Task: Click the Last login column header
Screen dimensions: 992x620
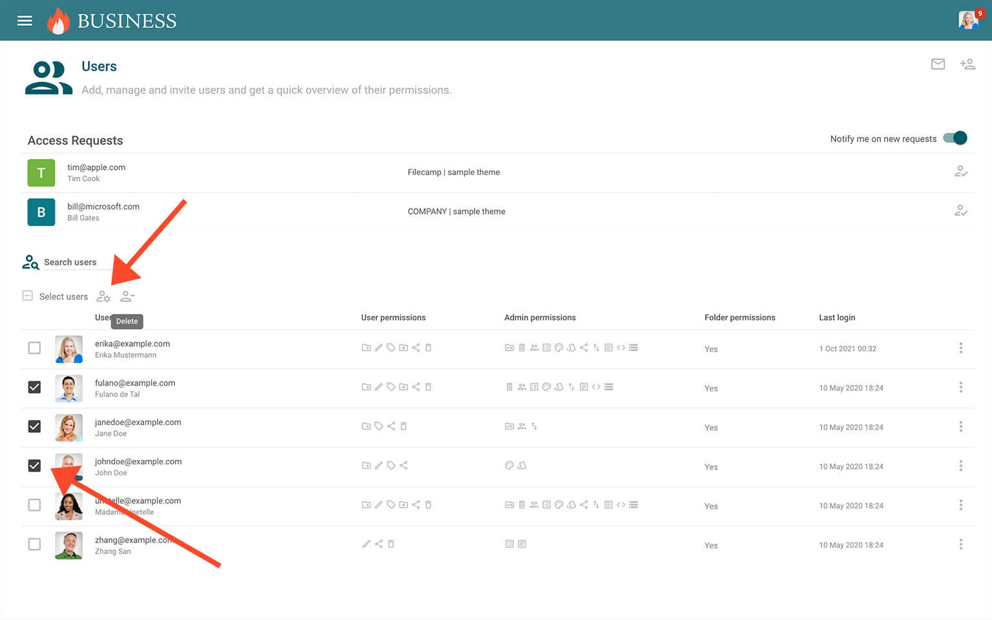Action: pyautogui.click(x=836, y=318)
